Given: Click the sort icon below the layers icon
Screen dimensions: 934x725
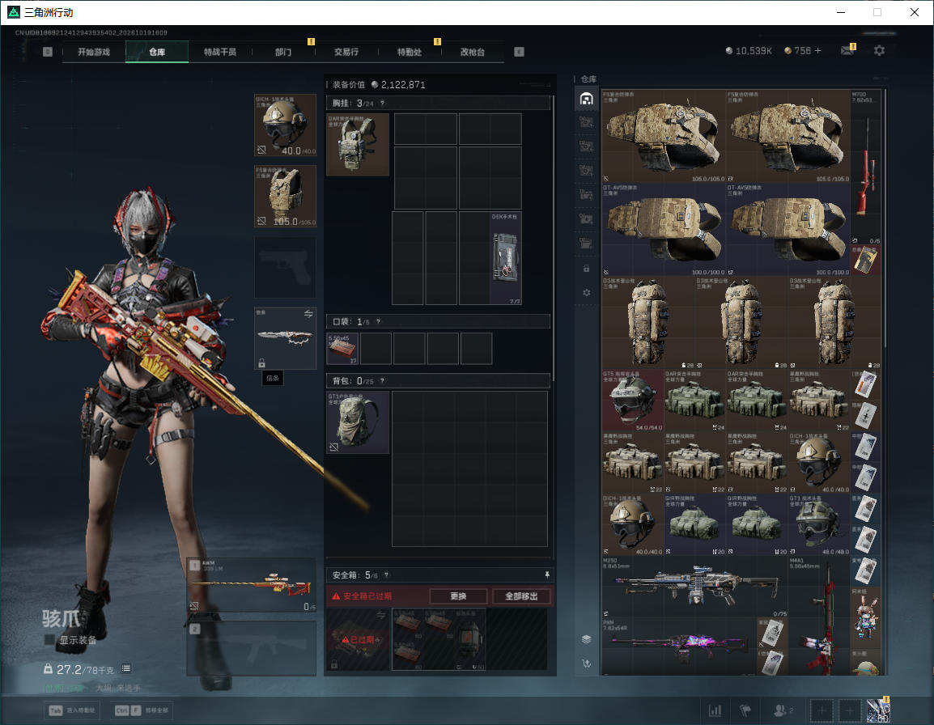Looking at the screenshot, I should pos(586,664).
